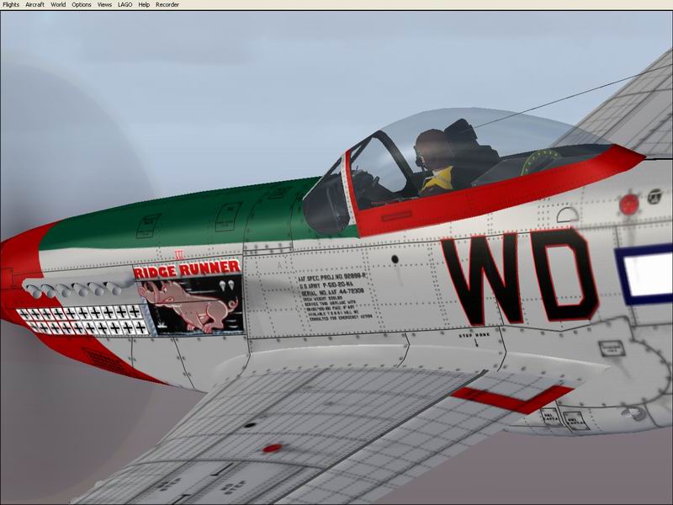The height and width of the screenshot is (505, 673).
Task: Open the Views menu
Action: [x=104, y=5]
